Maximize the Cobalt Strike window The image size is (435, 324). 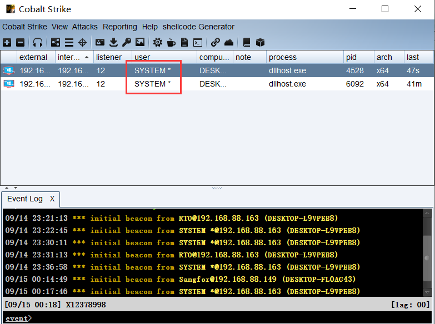[385, 9]
